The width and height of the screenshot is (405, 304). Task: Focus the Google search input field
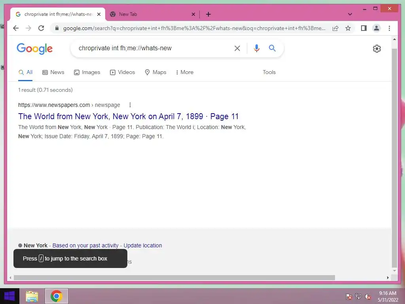[x=155, y=48]
